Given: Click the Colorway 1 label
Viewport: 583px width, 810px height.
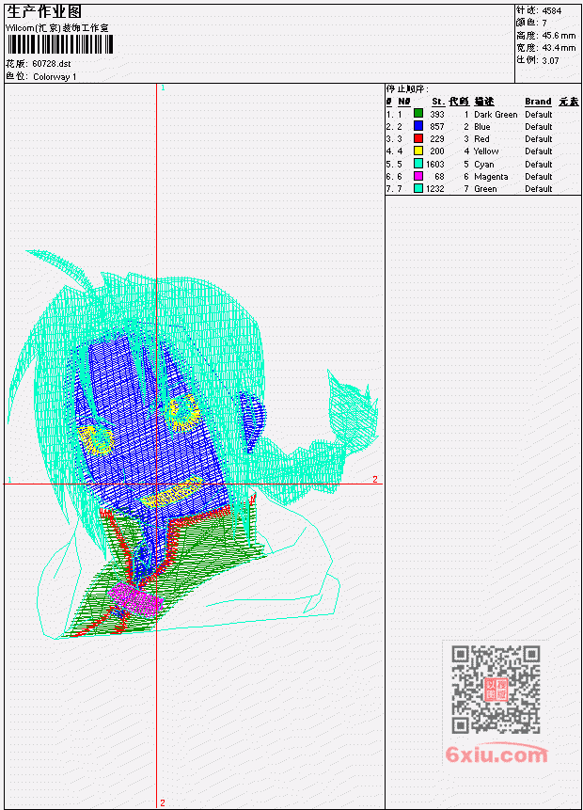Looking at the screenshot, I should [x=55, y=76].
